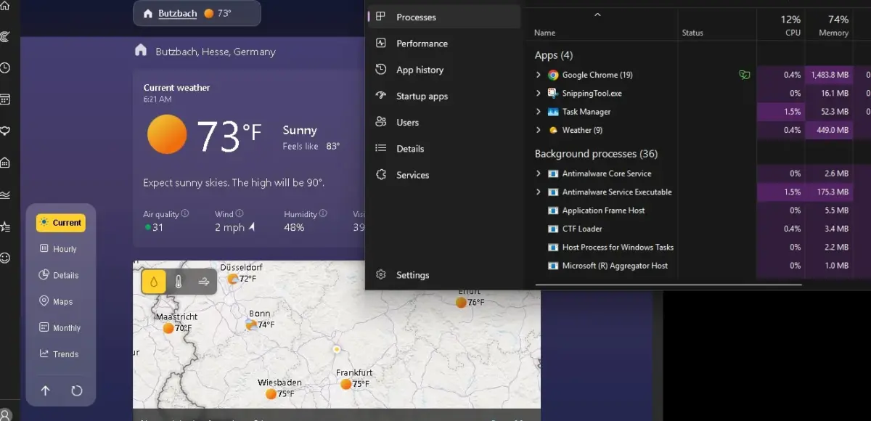871x421 pixels.
Task: Open Startup apps in Task Manager
Action: (444, 96)
